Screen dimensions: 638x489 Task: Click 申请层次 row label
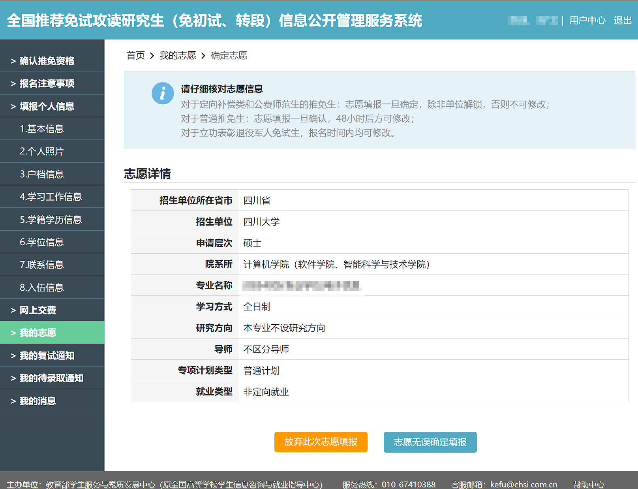[x=214, y=243]
